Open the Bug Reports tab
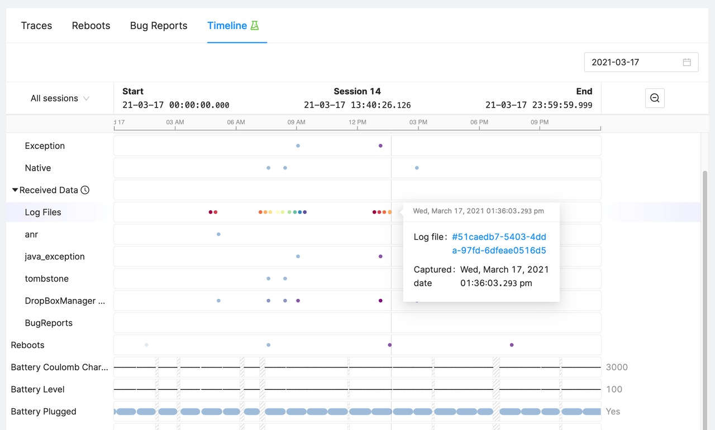Viewport: 715px width, 430px height. (x=159, y=26)
